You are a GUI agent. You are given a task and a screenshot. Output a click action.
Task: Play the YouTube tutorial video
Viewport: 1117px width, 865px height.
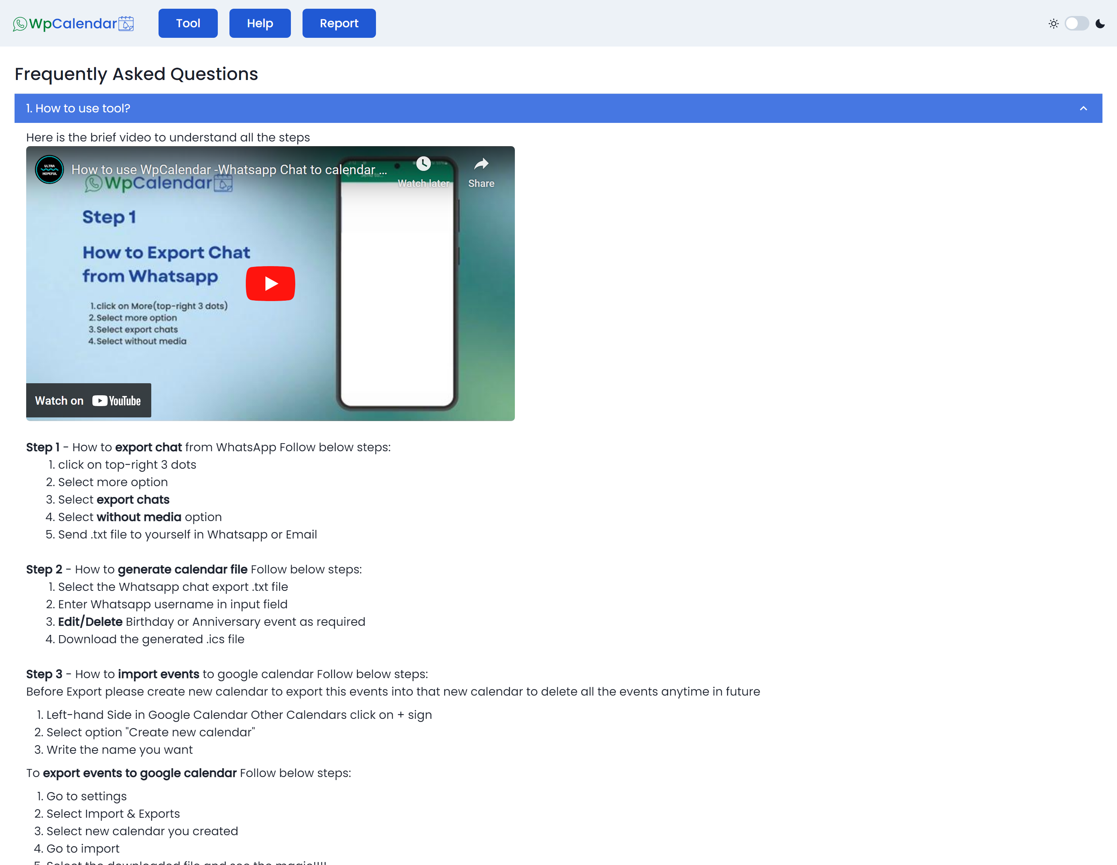point(270,283)
